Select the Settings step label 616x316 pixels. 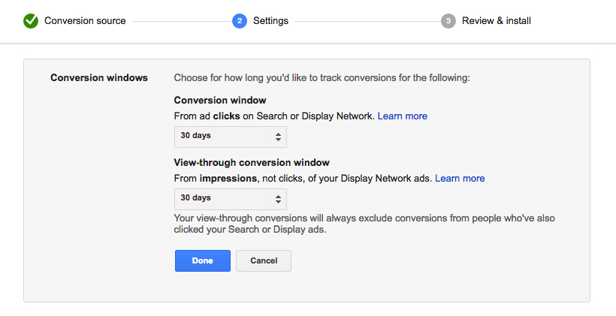[270, 21]
